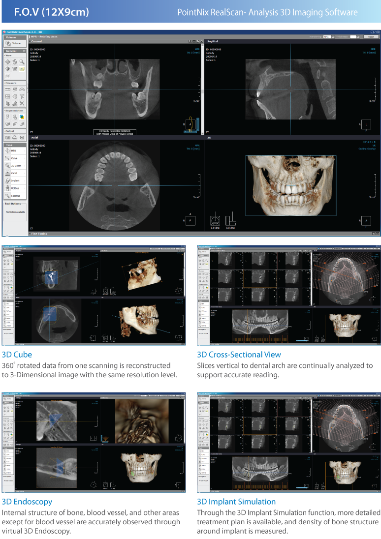This screenshot has width=381, height=539.
Task: Open the 3D Zoom task in the Task panel
Action: pyautogui.click(x=15, y=166)
